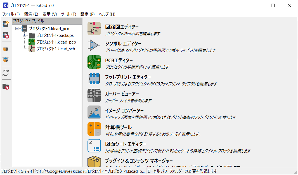This screenshot has width=298, height=175.
Task: Click the プラグイン＆コンテンツ マネージャー title
Action: [139, 161]
